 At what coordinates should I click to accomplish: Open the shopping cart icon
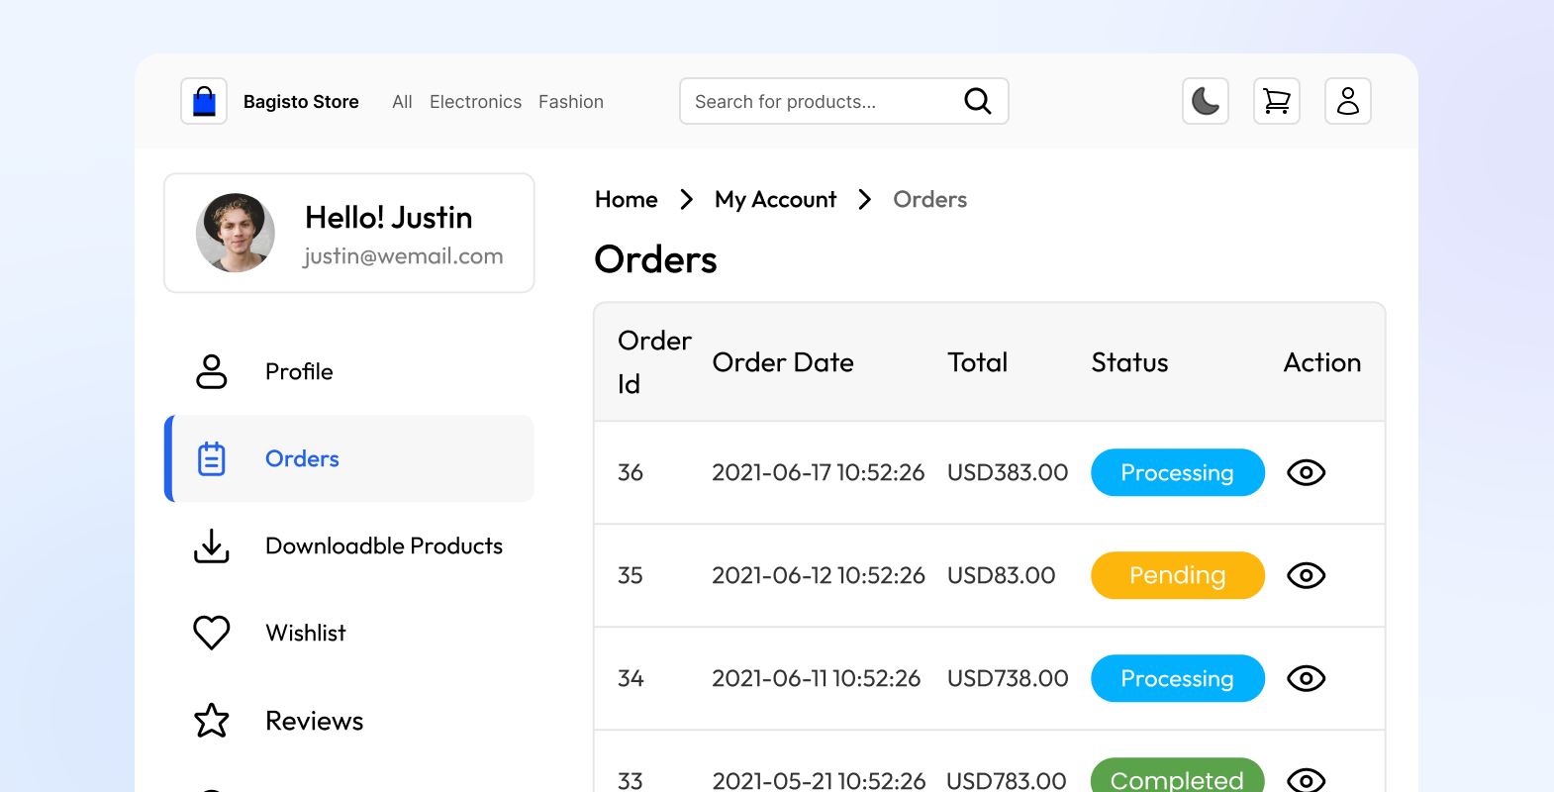(x=1277, y=101)
